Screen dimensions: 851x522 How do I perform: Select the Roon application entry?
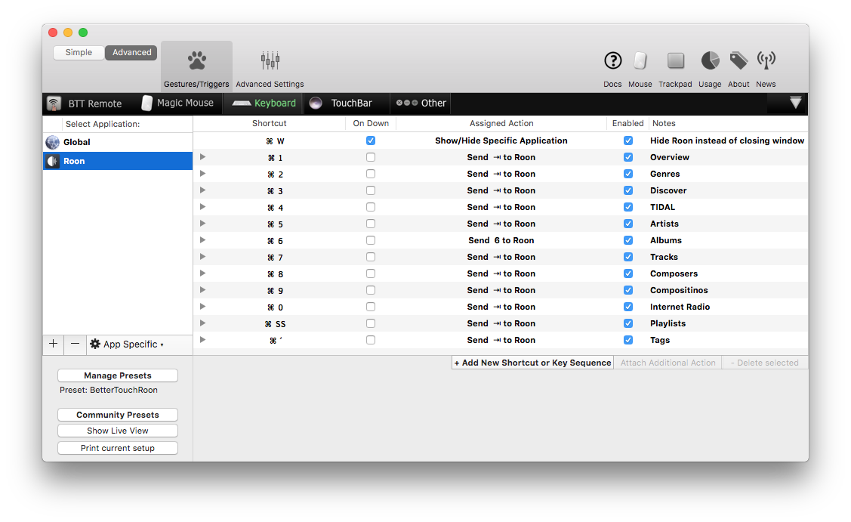[118, 161]
